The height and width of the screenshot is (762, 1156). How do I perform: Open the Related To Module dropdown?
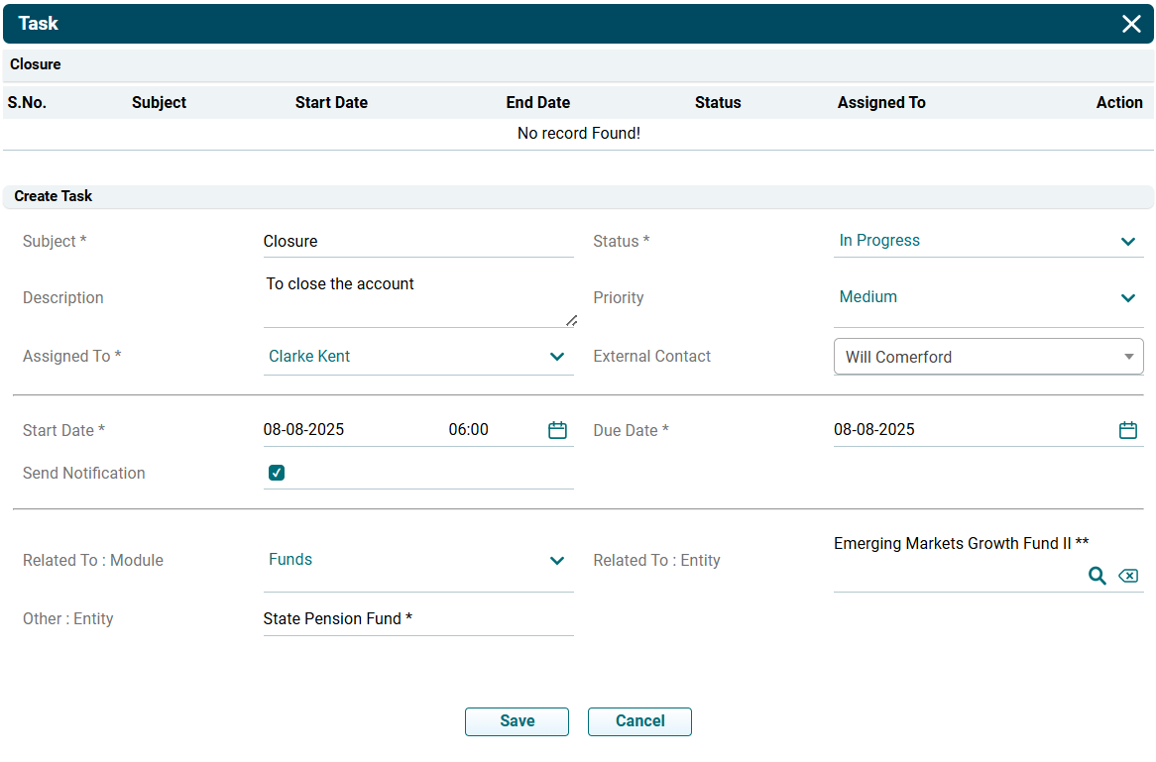[418, 560]
